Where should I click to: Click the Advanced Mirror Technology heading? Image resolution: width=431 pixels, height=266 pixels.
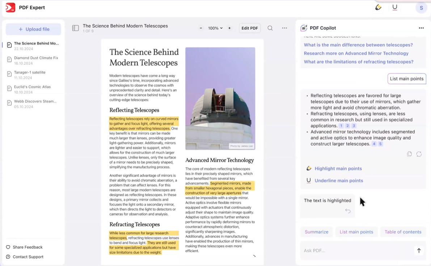(x=219, y=160)
